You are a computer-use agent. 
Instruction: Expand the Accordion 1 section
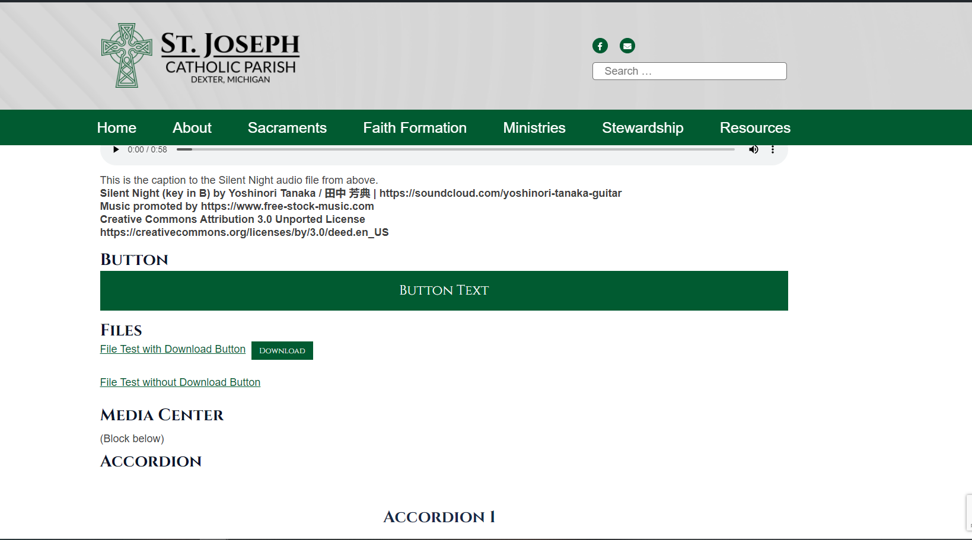point(439,517)
